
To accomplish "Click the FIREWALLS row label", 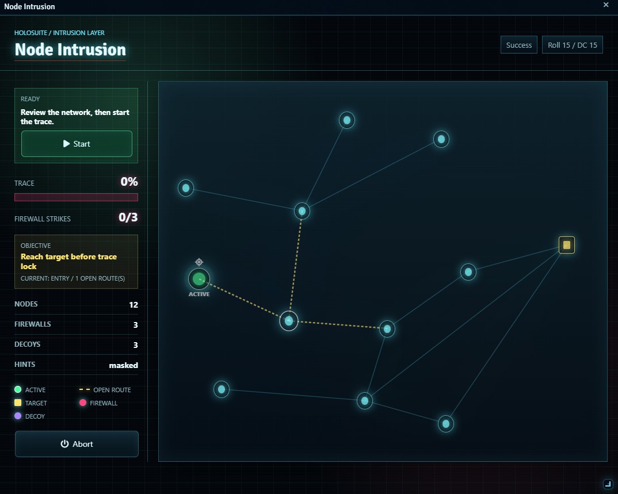I will click(33, 324).
